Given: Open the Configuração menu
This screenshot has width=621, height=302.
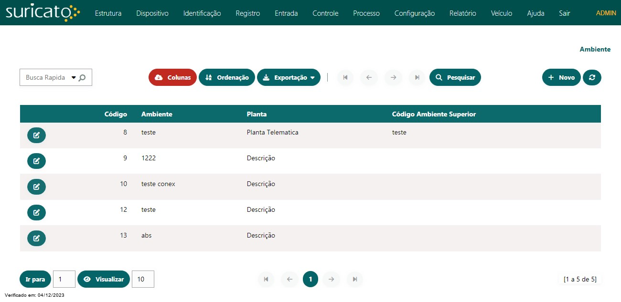Looking at the screenshot, I should 415,13.
